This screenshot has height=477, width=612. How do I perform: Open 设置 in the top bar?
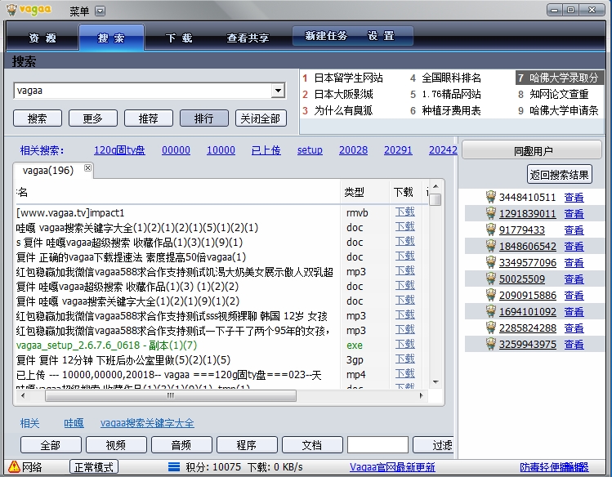(381, 36)
